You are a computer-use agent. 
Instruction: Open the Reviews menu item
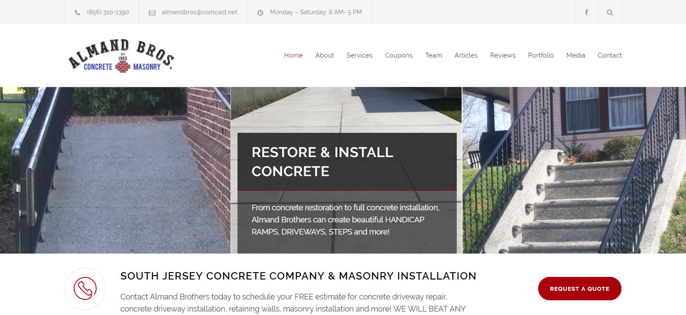click(x=503, y=55)
